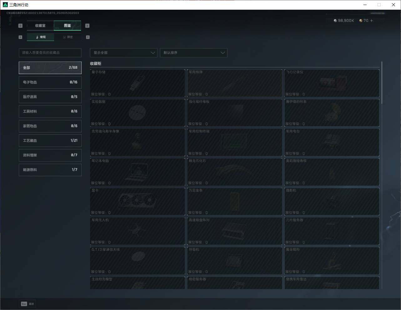Click the plus icon next to currency 70

pos(372,21)
